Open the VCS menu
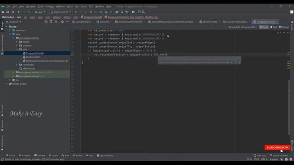 pyautogui.click(x=91, y=6)
